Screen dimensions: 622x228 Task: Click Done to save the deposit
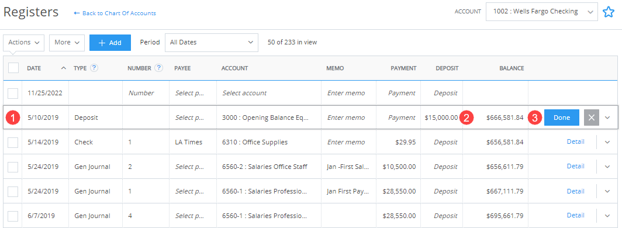pos(561,118)
